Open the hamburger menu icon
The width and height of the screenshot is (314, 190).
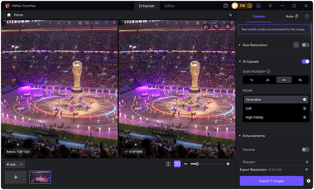270,6
